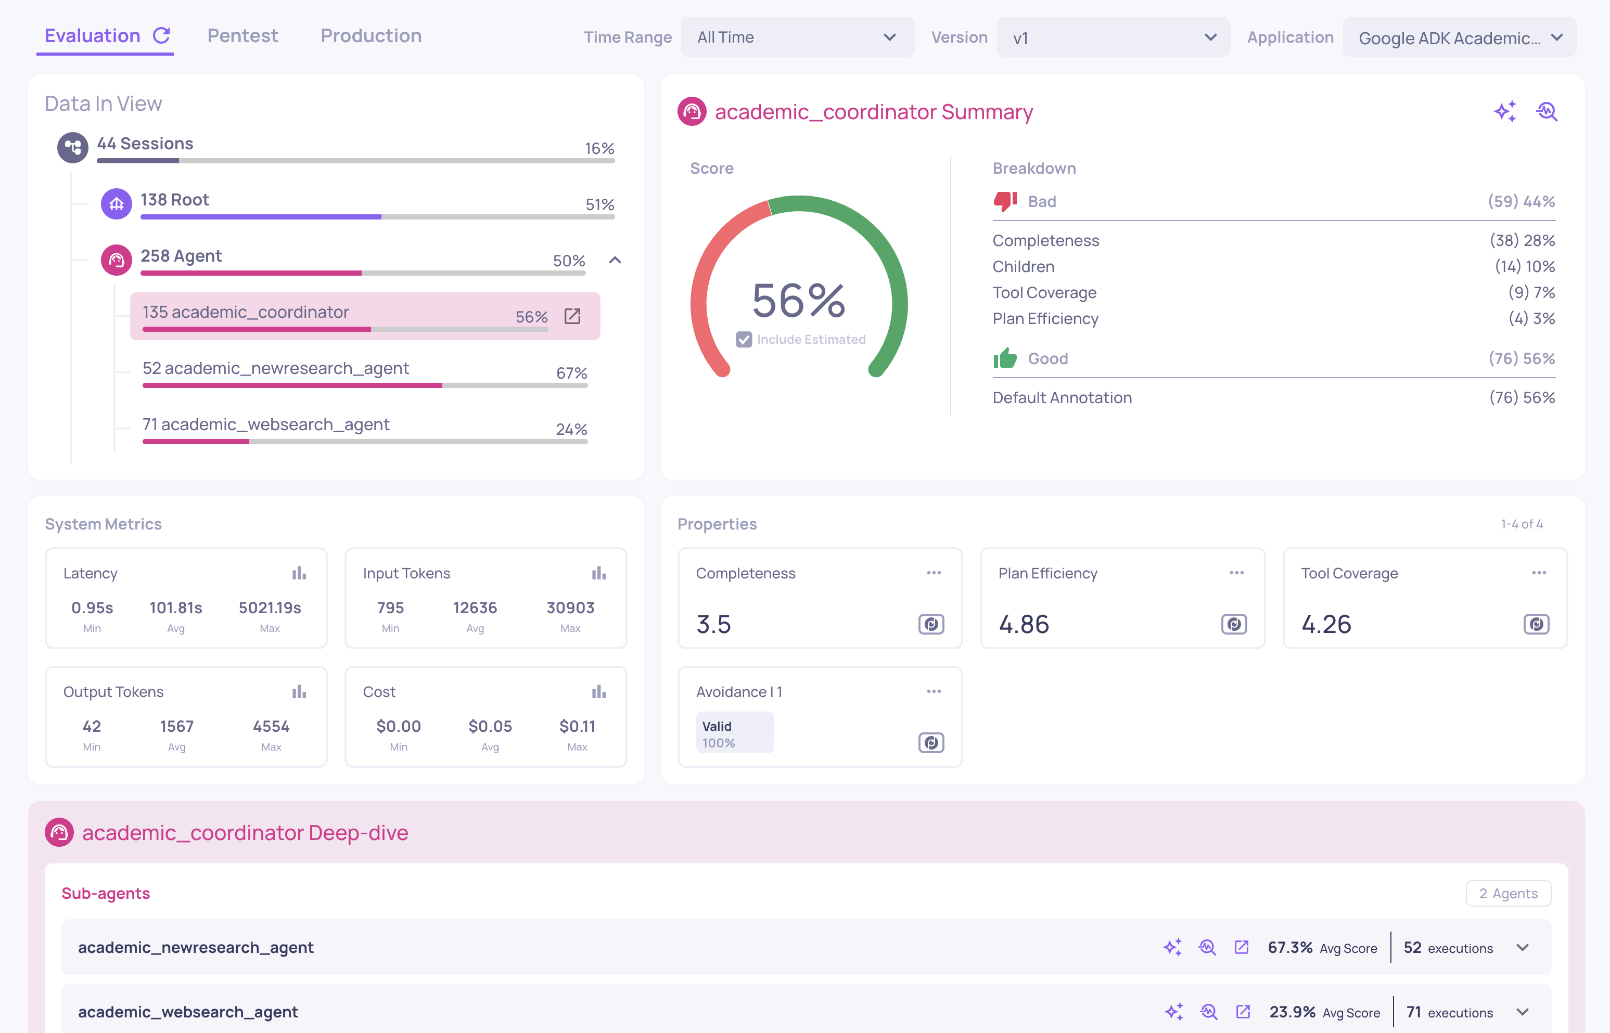Open the Application selector dropdown
Viewport: 1610px width, 1033px height.
[x=1459, y=37]
